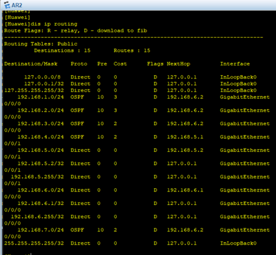The width and height of the screenshot is (276, 255).
Task: Click the AR2 router icon in title bar
Action: (6, 5)
